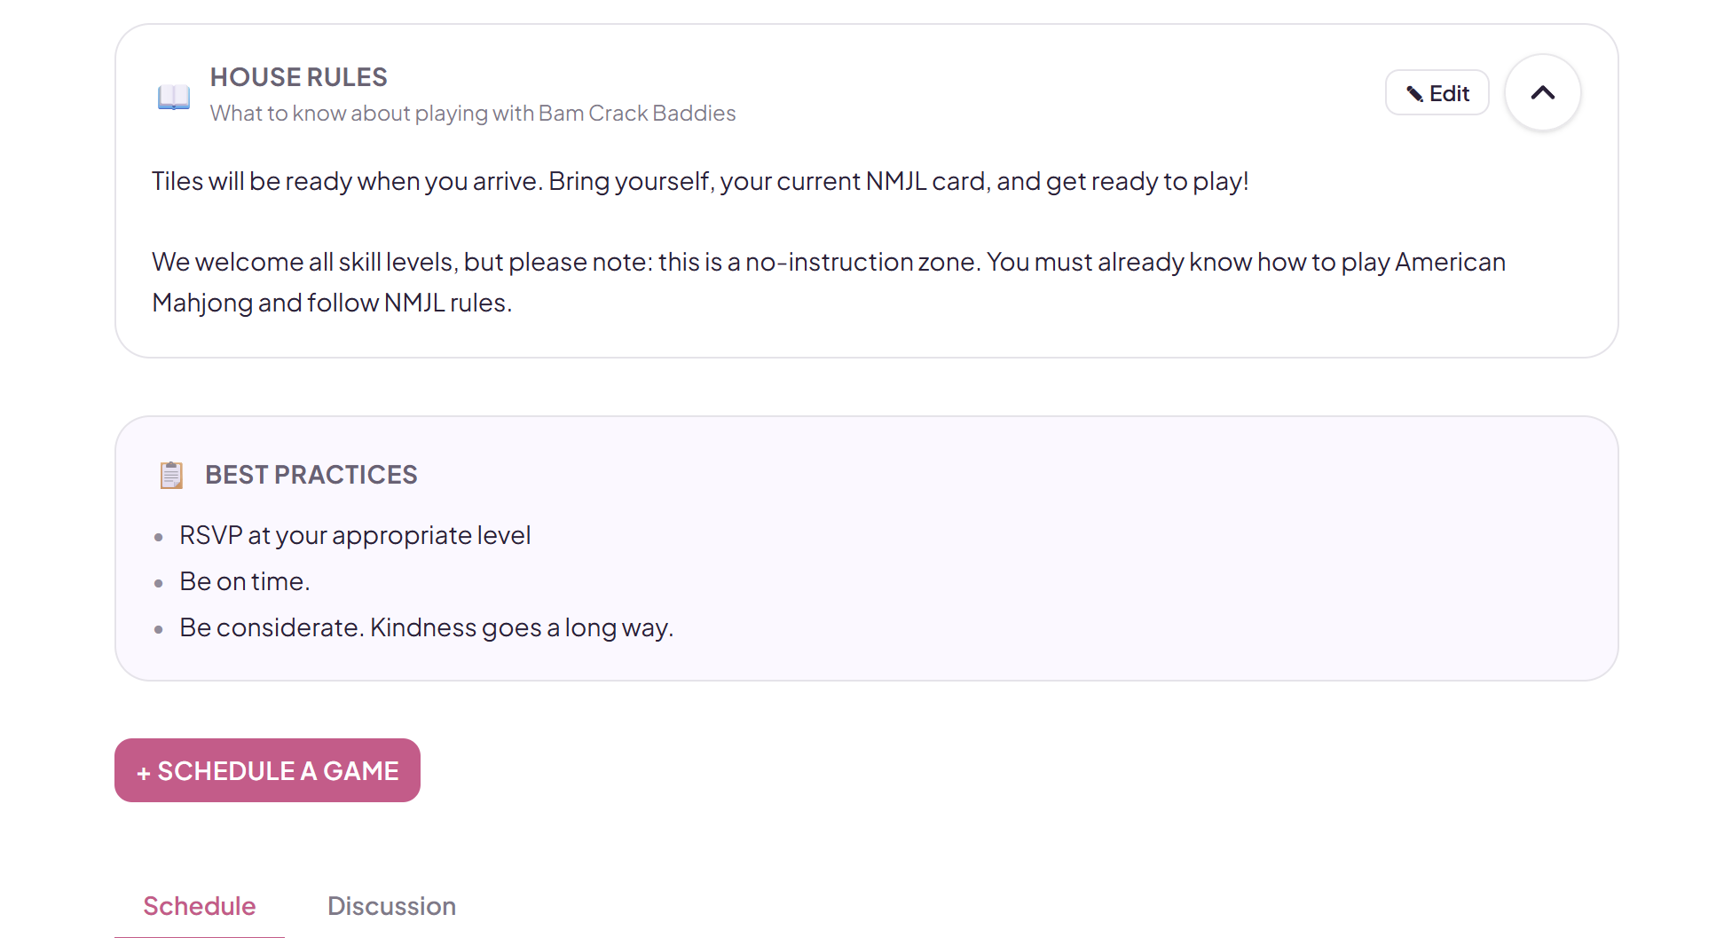Click the text 'Tiles will be ready when you arrive'

click(347, 181)
